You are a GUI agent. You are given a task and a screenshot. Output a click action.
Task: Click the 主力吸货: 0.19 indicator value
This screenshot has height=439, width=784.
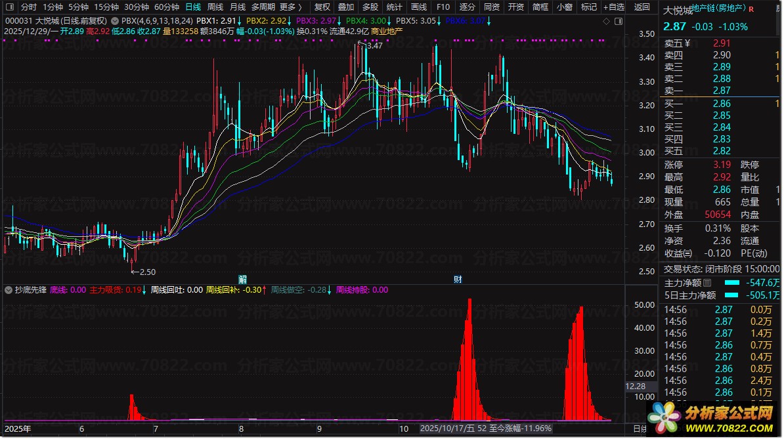[x=115, y=289]
